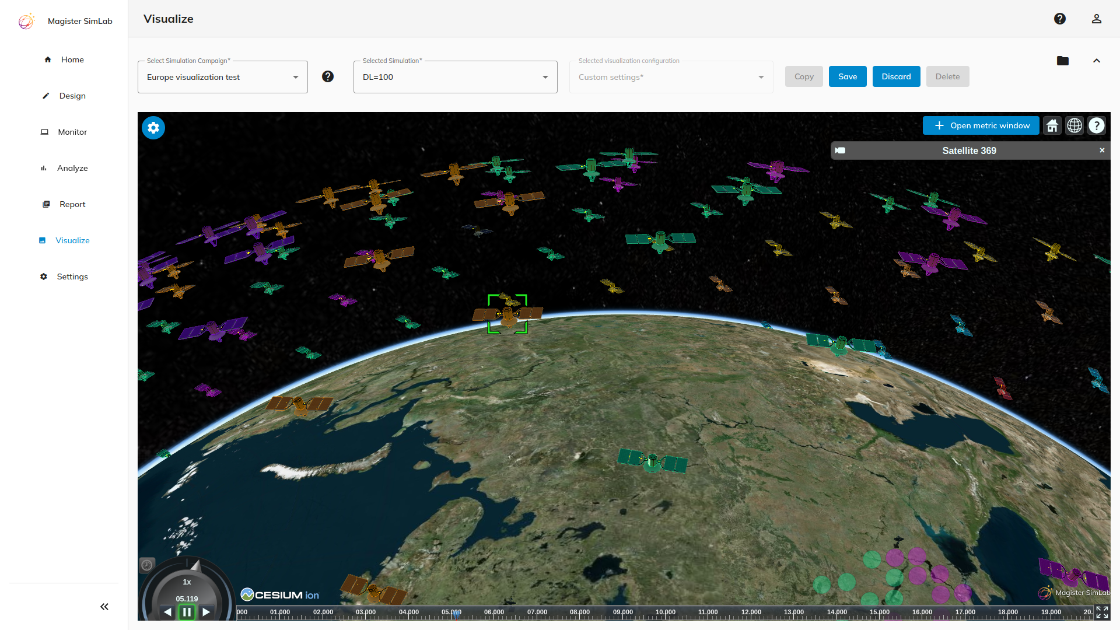Open the globe scene mode picker

[x=1074, y=125]
